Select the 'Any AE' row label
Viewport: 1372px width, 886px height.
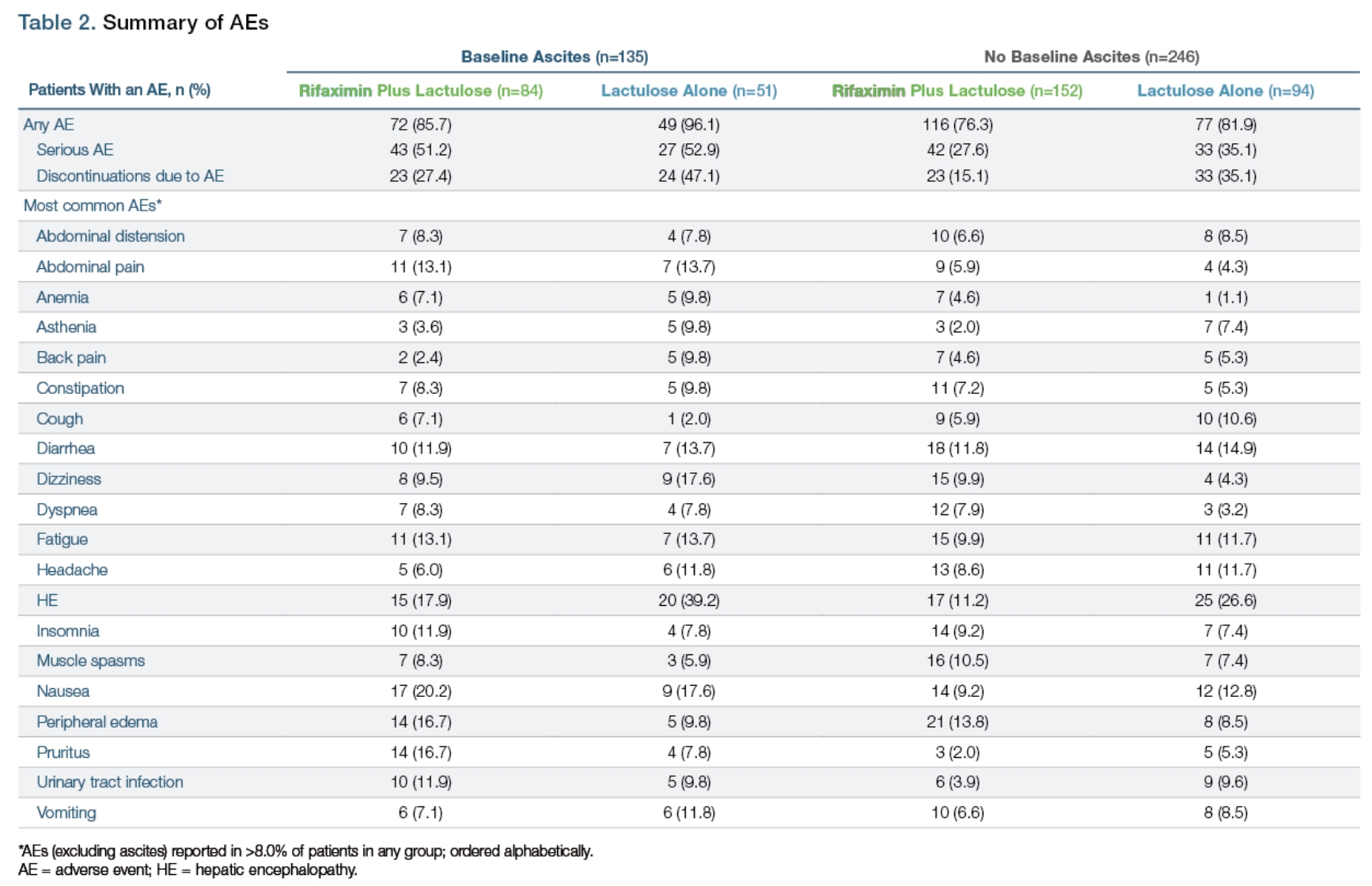[49, 124]
